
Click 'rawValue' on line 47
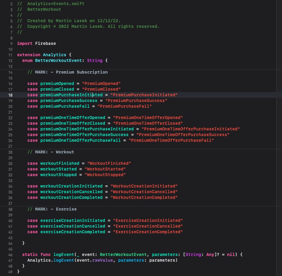tap(102, 260)
